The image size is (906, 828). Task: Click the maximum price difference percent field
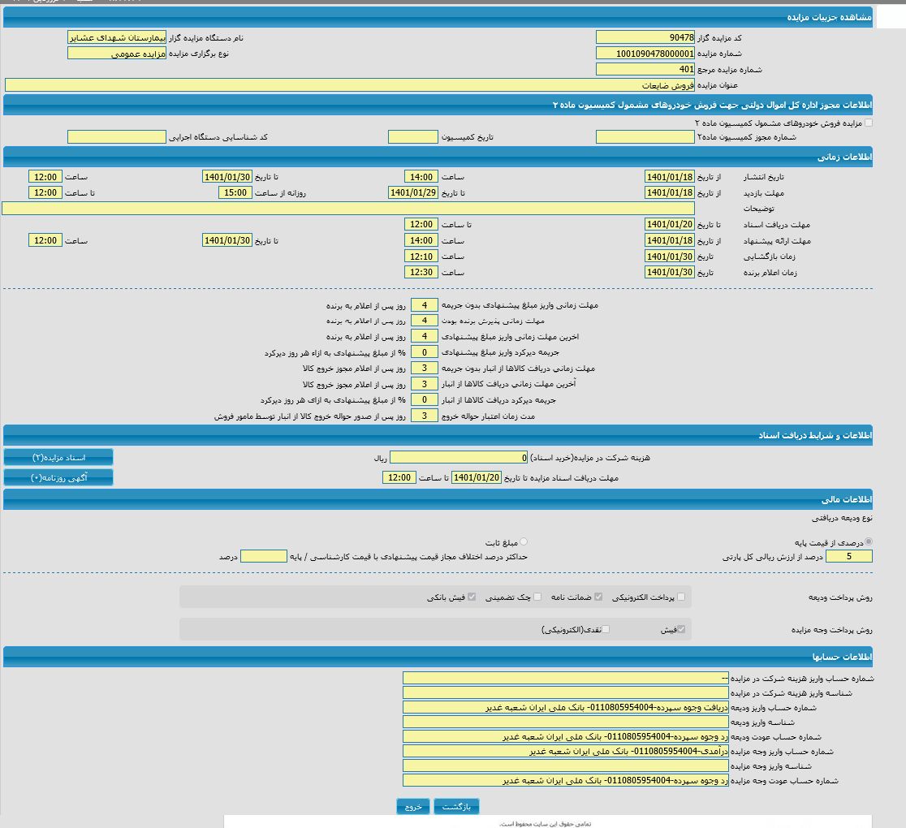coord(263,557)
